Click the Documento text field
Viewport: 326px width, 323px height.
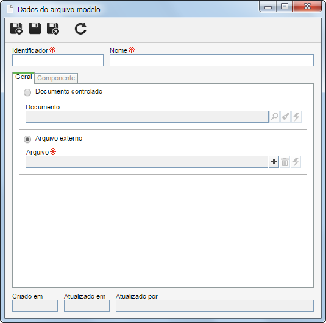(x=147, y=117)
